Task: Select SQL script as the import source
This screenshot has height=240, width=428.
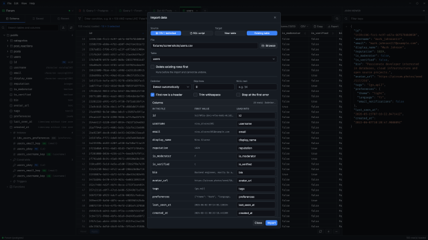Action: coord(197,33)
